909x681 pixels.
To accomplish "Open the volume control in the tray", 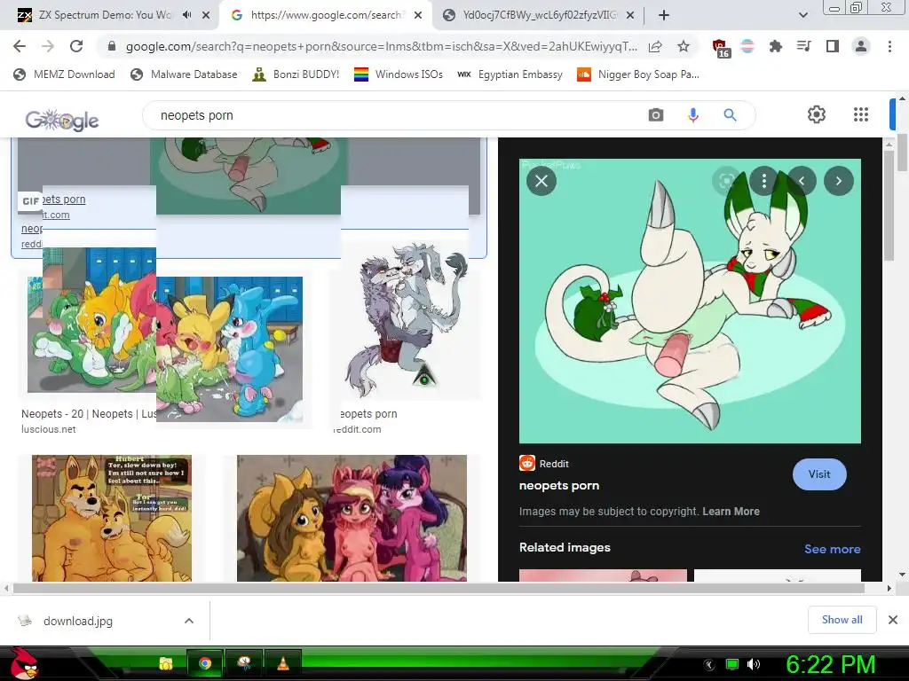I will 754,664.
